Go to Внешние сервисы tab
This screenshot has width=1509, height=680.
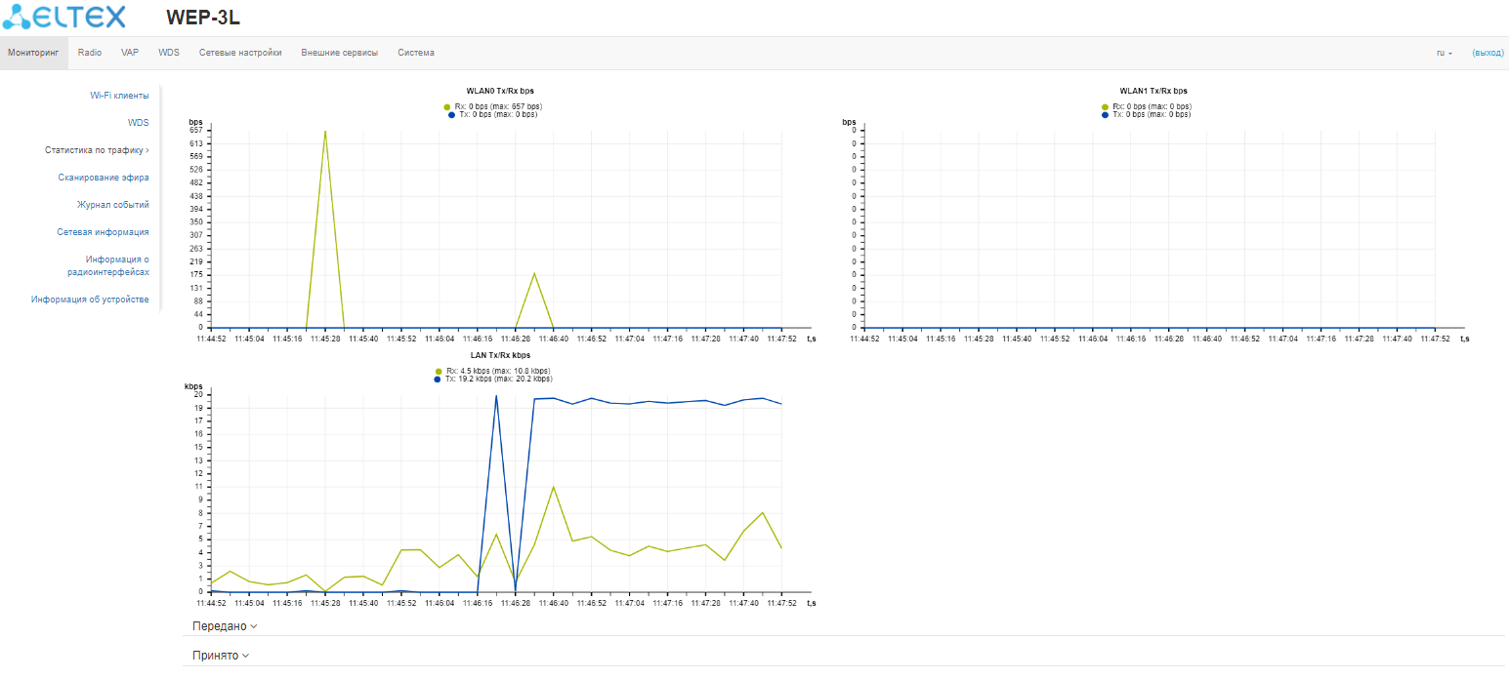pyautogui.click(x=339, y=53)
